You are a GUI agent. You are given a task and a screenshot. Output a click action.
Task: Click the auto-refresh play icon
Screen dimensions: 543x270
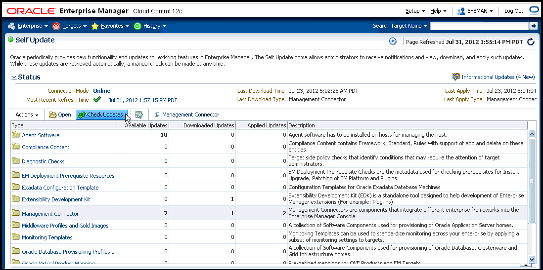(393, 41)
